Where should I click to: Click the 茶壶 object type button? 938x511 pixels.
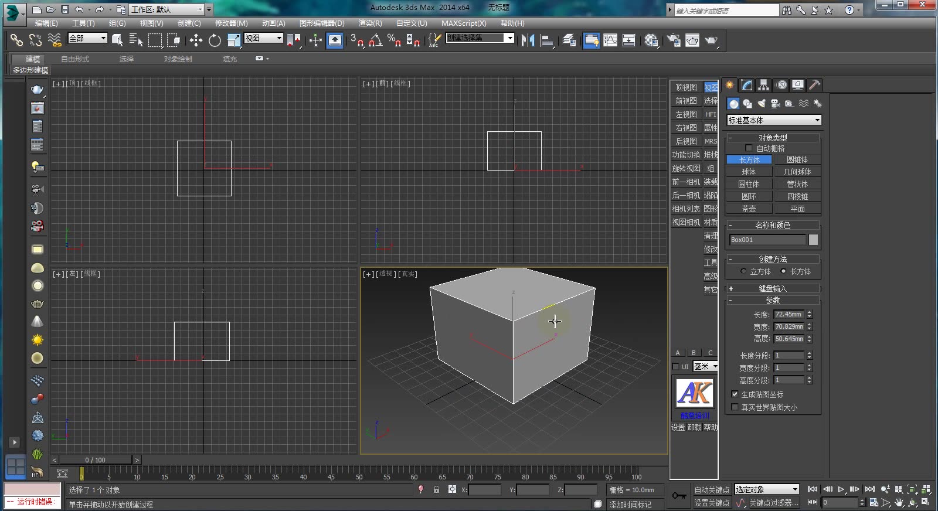pyautogui.click(x=749, y=209)
